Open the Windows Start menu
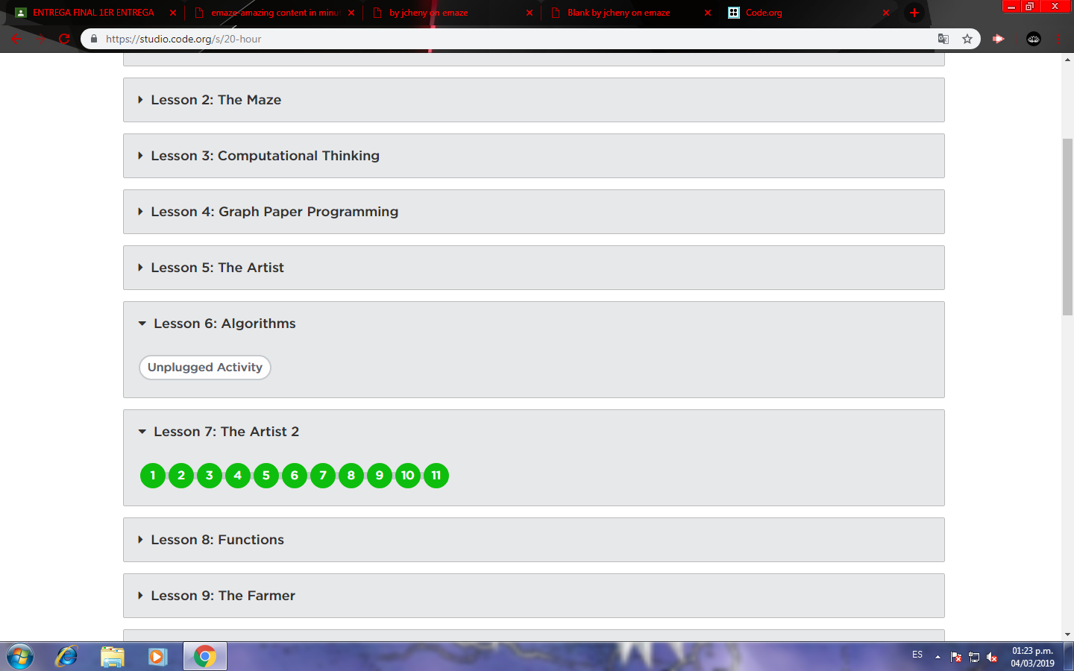 tap(20, 657)
